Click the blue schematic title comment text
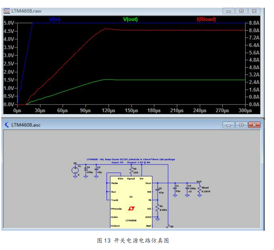The height and width of the screenshot is (250, 274). (131, 161)
